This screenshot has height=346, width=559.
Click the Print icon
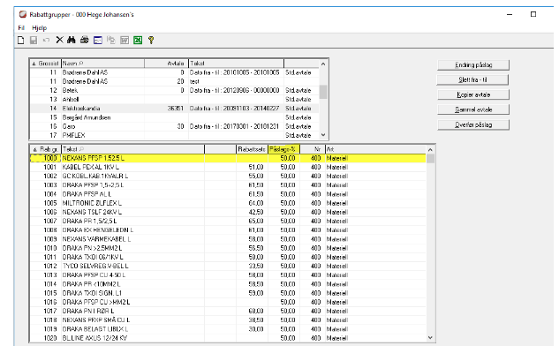click(x=85, y=40)
